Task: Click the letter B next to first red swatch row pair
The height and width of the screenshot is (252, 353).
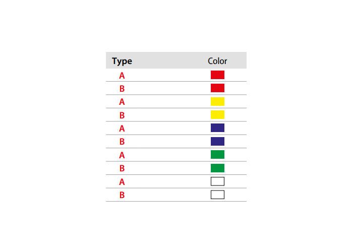Action: pyautogui.click(x=122, y=89)
